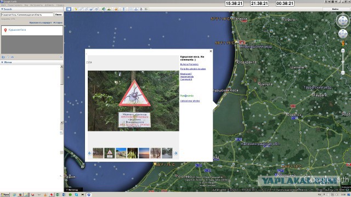351x197 pixels.
Task: Click the Email toolbar icon
Action: point(131,9)
